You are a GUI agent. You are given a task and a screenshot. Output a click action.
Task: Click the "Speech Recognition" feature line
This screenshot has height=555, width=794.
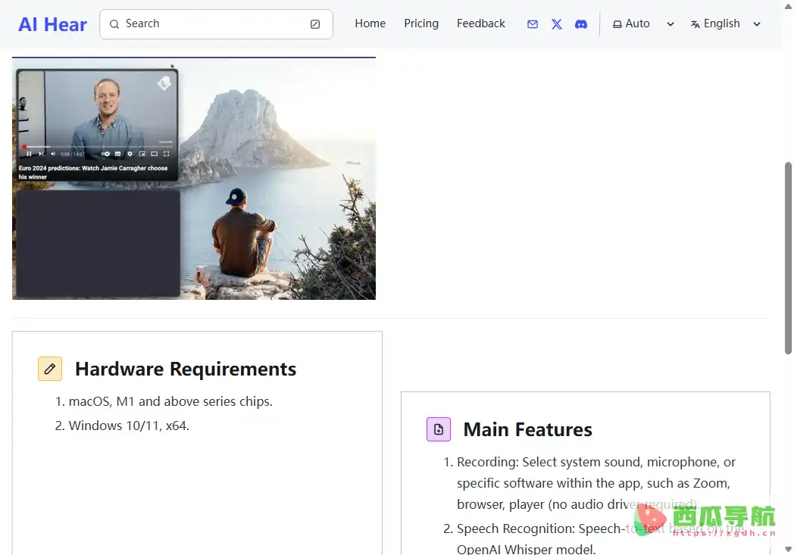(601, 539)
